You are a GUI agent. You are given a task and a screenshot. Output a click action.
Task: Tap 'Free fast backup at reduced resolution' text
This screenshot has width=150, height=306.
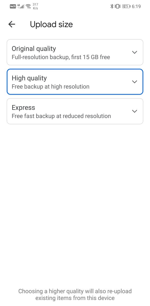(61, 116)
